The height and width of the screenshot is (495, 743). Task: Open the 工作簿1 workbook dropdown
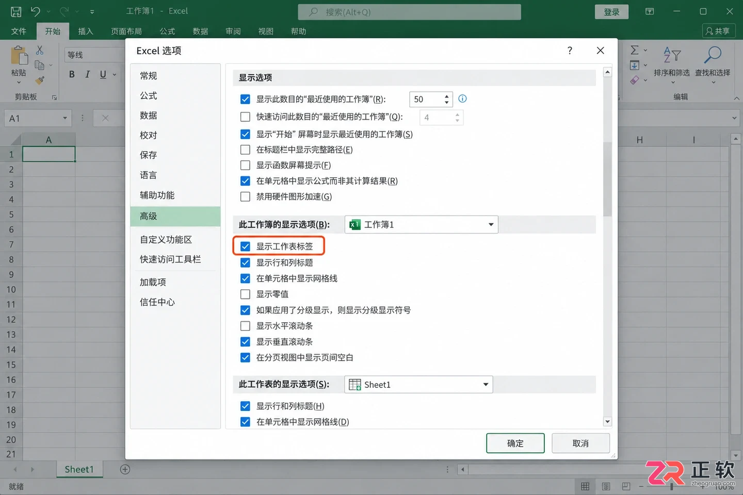point(421,224)
